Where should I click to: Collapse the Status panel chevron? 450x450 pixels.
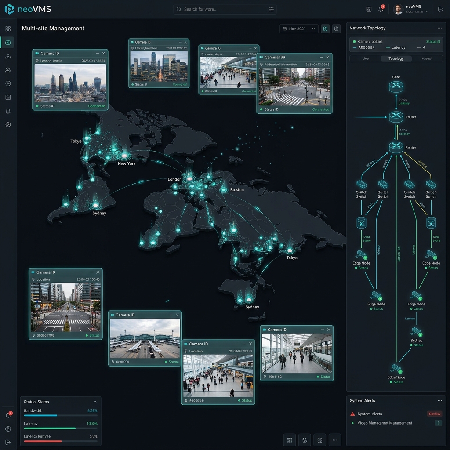[95, 402]
